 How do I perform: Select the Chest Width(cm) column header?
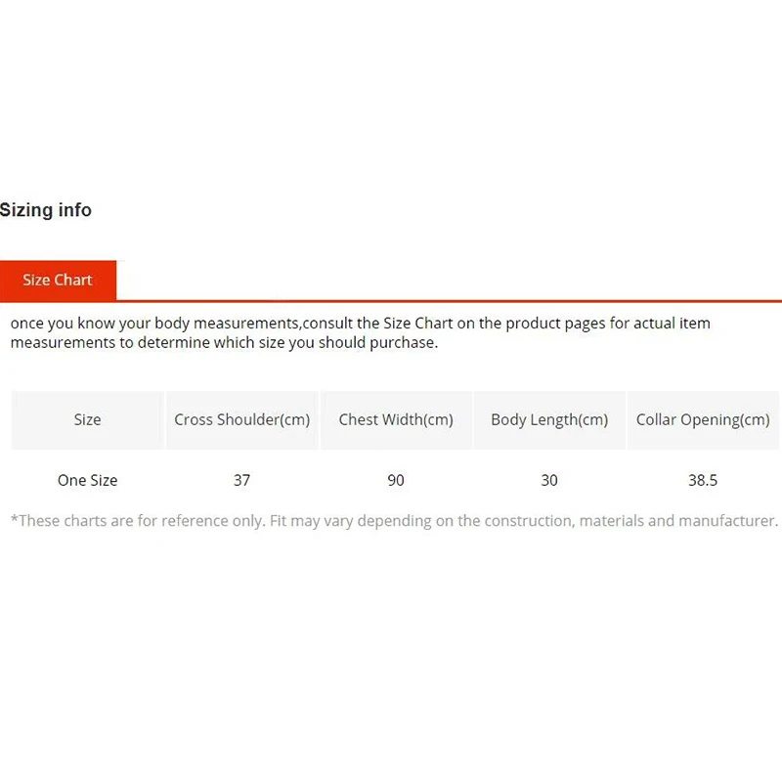click(x=396, y=420)
